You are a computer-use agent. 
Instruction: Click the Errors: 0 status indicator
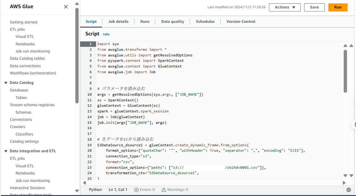(145, 189)
